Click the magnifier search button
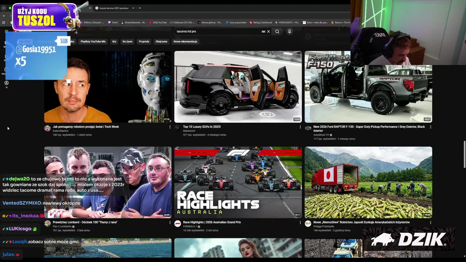466x262 pixels. pyautogui.click(x=277, y=31)
